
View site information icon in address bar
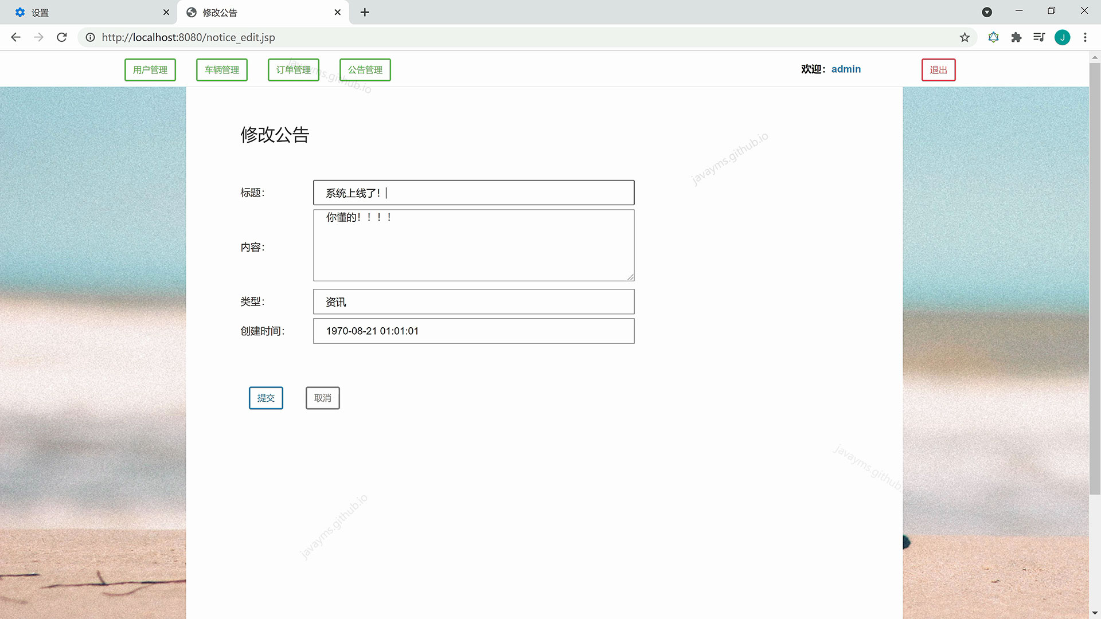[x=90, y=37]
